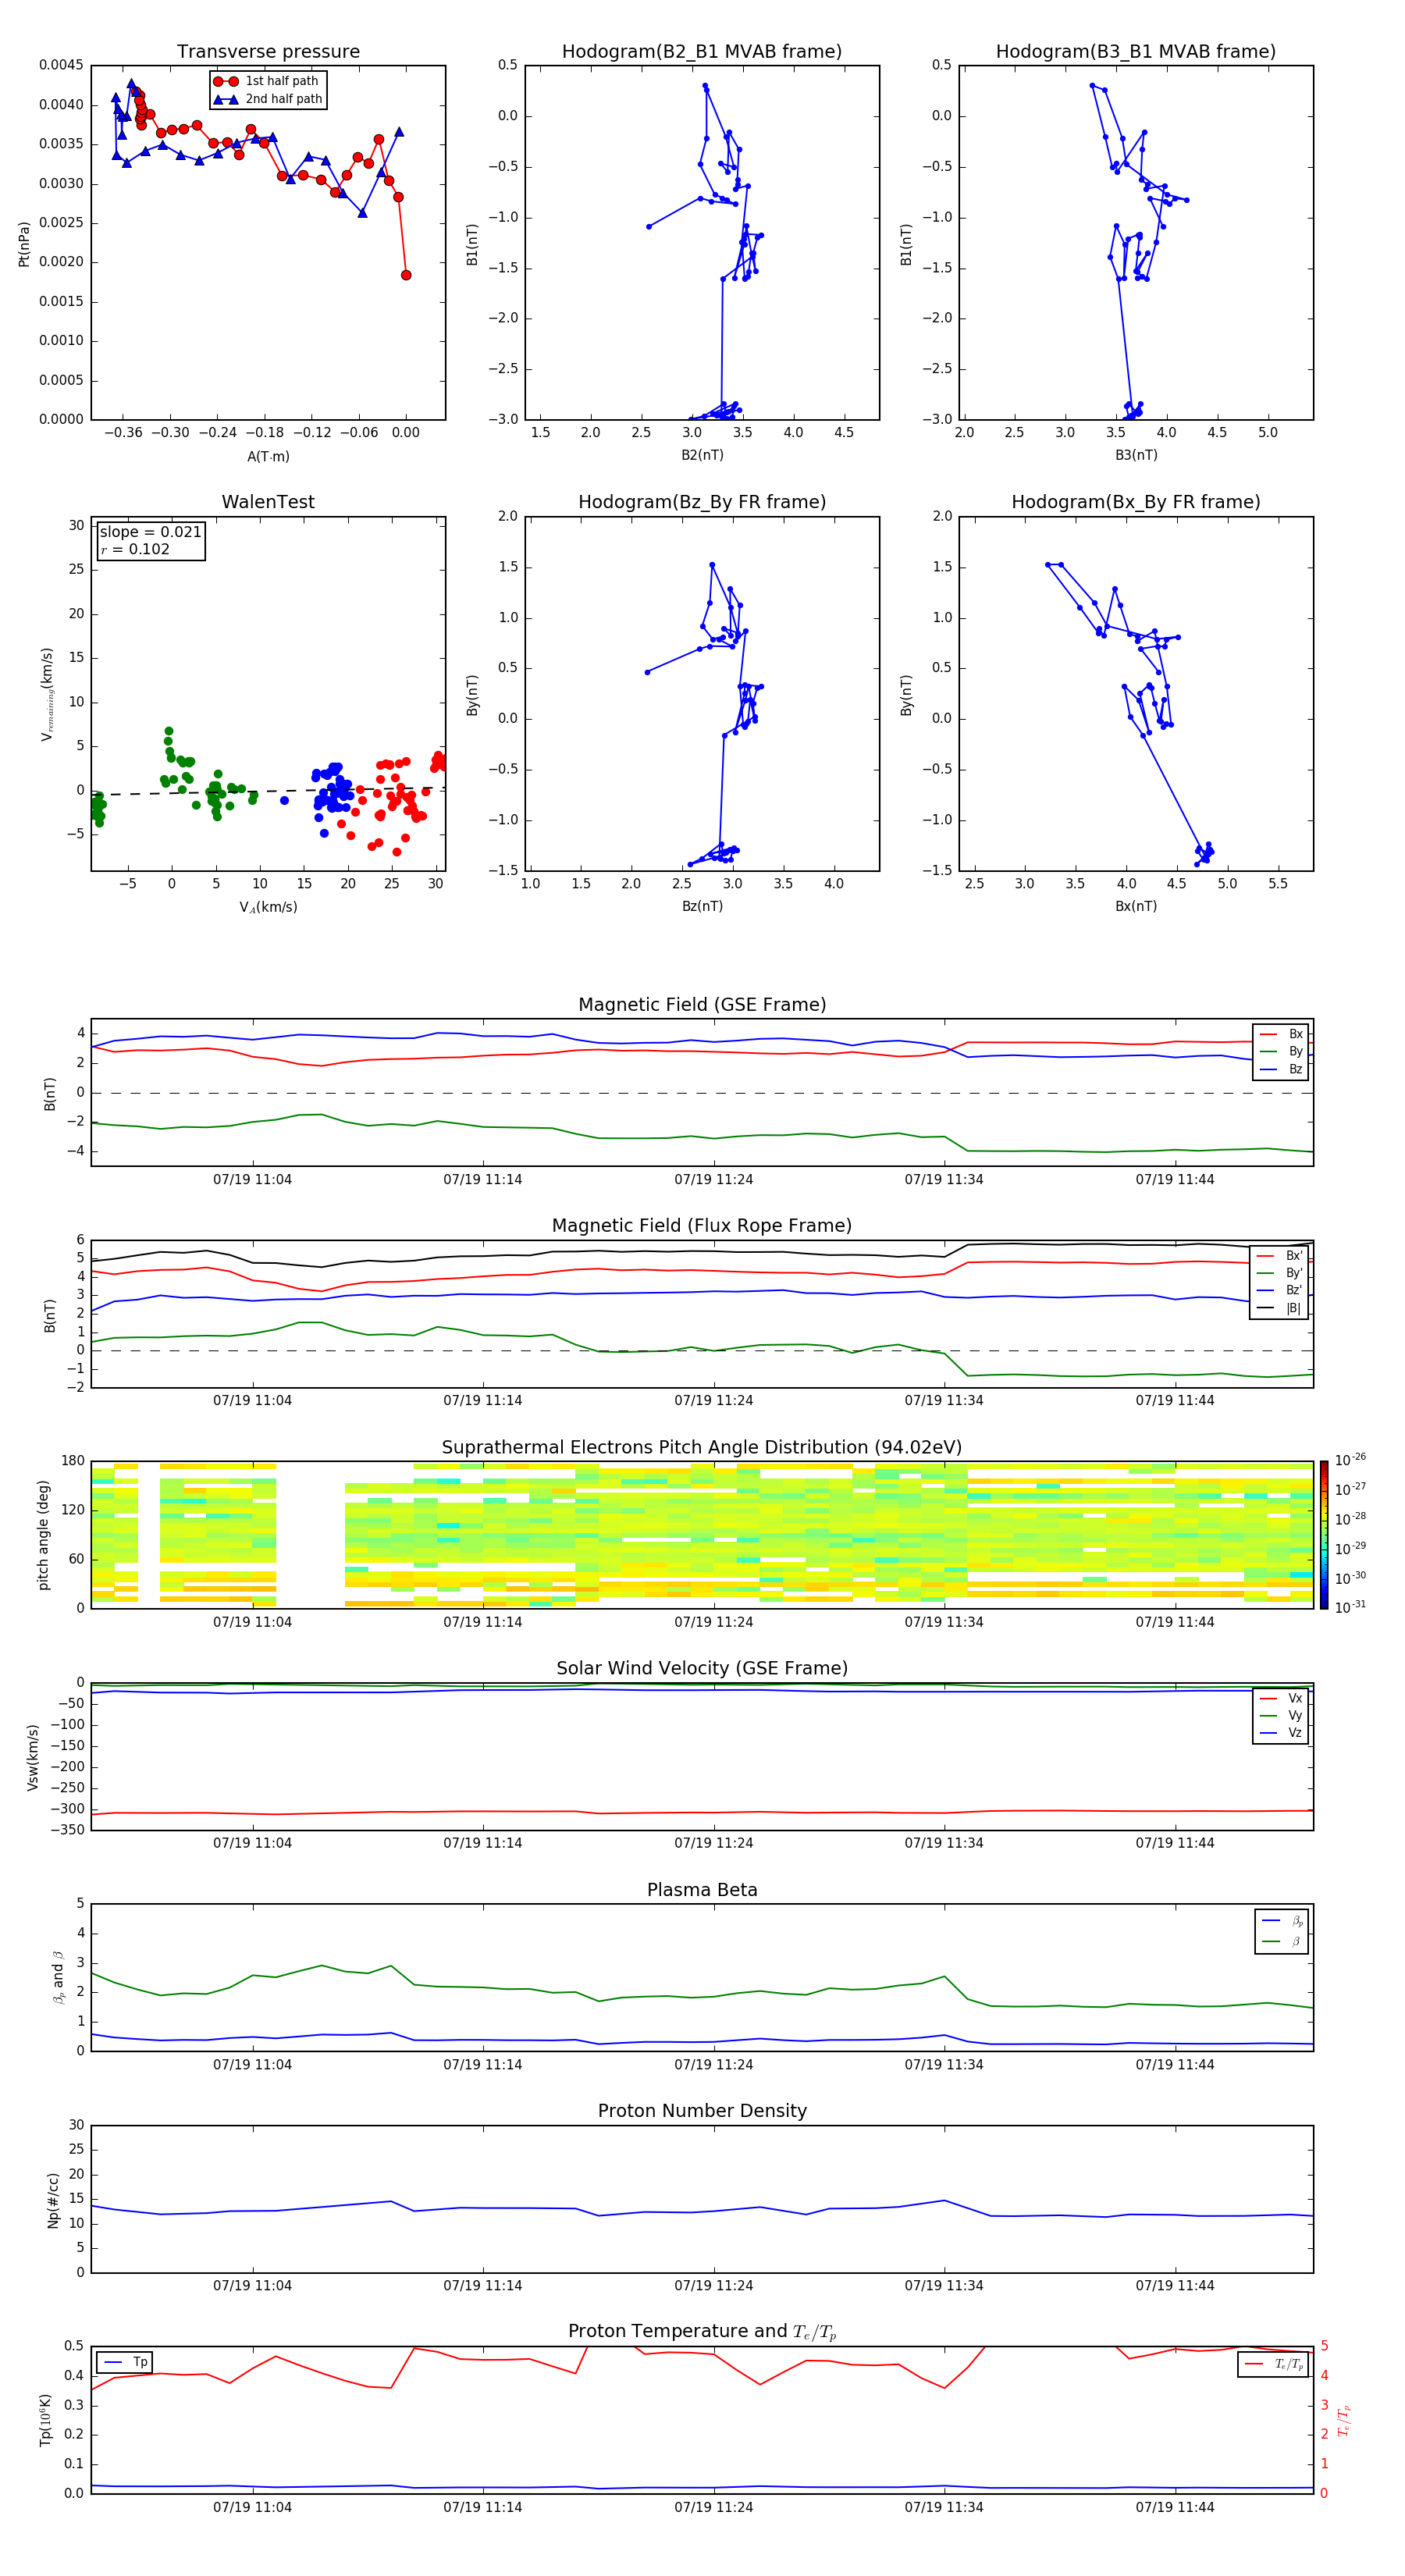Viewport: 1405px width, 2576px height.
Task: Click the "By'" legend entry in Flux Rope panel
Action: 1280,1273
